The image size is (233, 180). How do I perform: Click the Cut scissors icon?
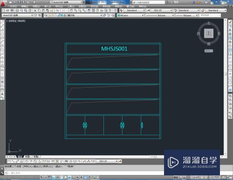click(35, 10)
